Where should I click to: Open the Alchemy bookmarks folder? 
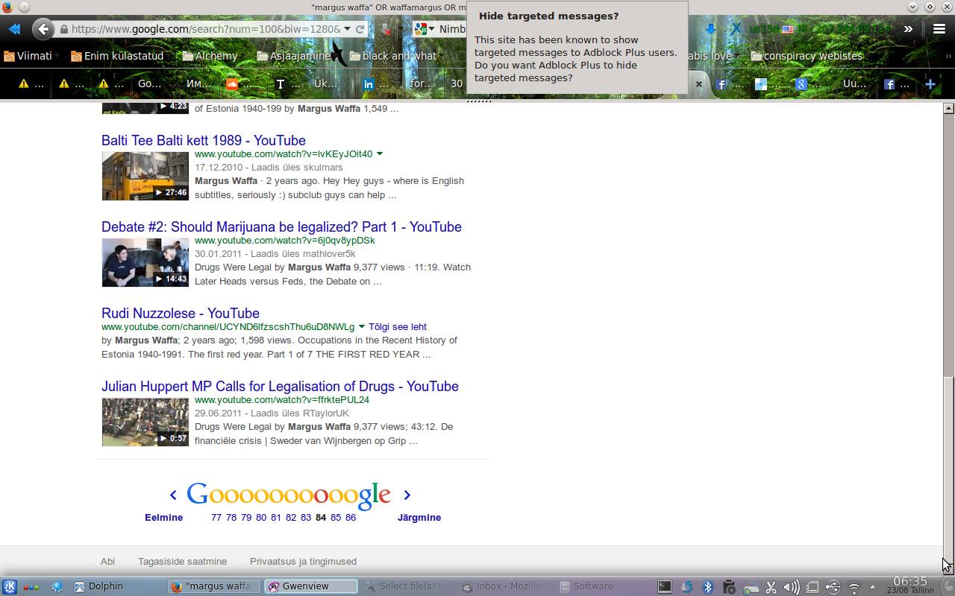pos(210,56)
